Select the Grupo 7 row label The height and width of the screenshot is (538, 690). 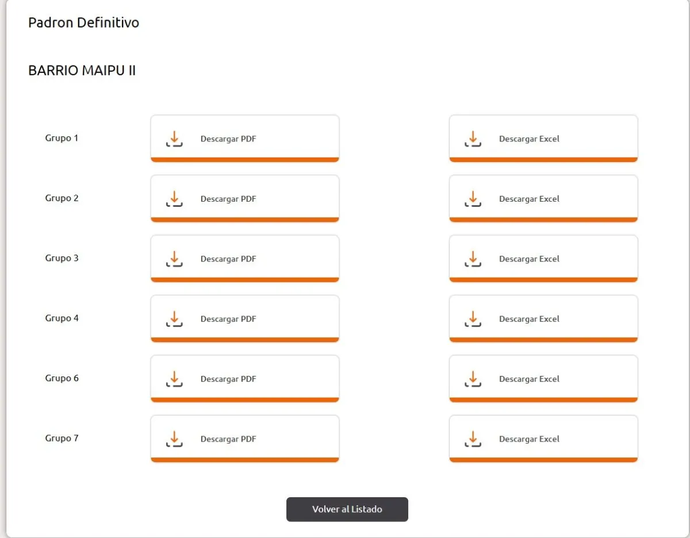(62, 439)
